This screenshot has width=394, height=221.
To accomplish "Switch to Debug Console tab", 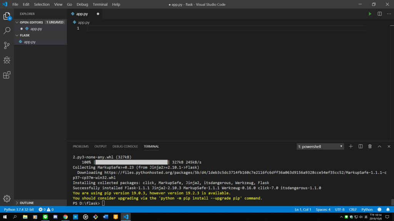I will 125,146.
